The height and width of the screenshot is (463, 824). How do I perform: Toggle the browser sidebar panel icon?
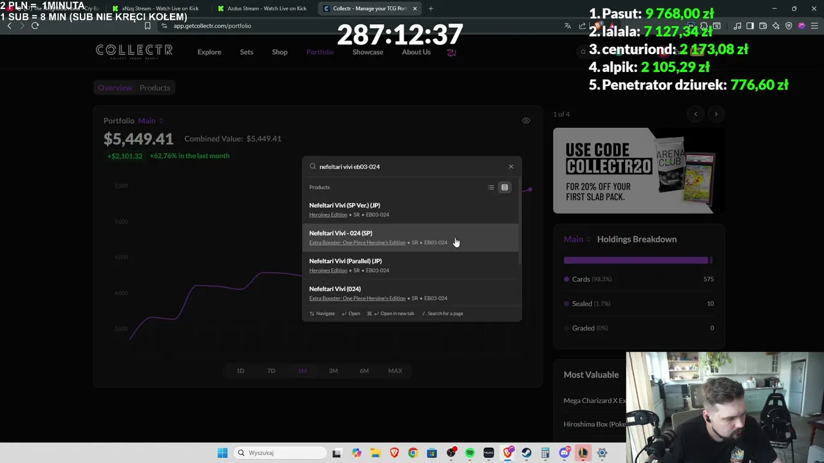pos(750,26)
